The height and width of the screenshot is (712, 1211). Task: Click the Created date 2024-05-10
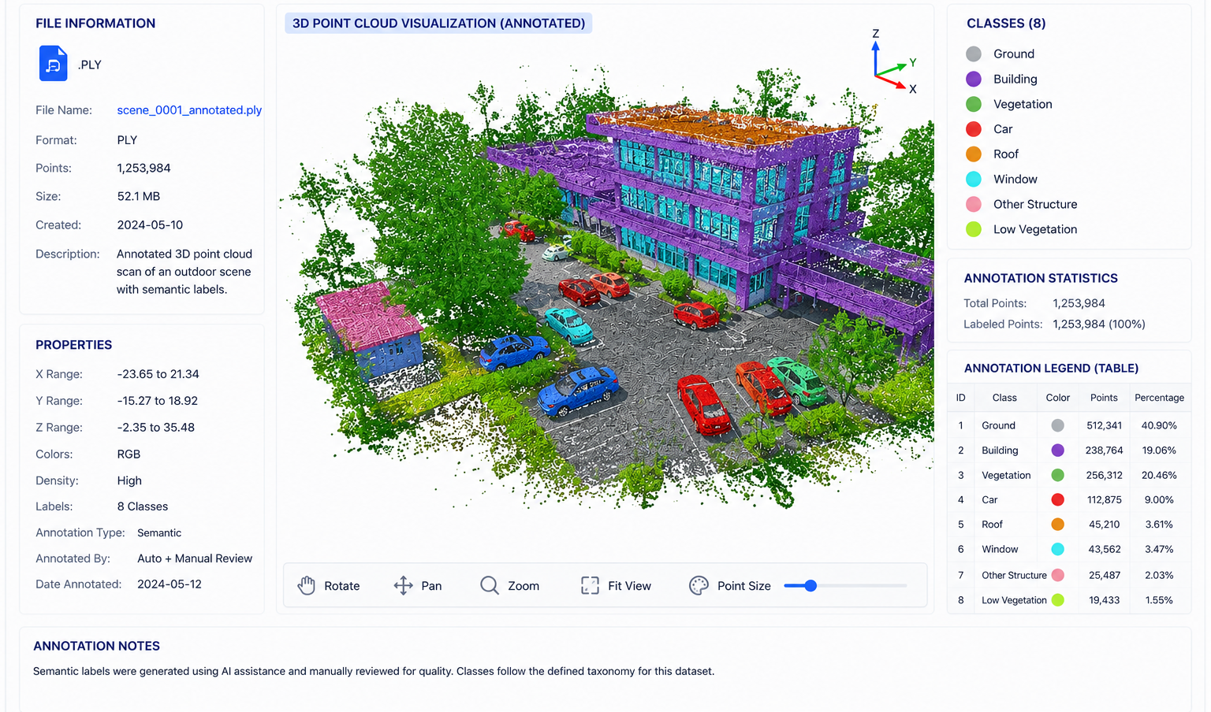pyautogui.click(x=150, y=225)
